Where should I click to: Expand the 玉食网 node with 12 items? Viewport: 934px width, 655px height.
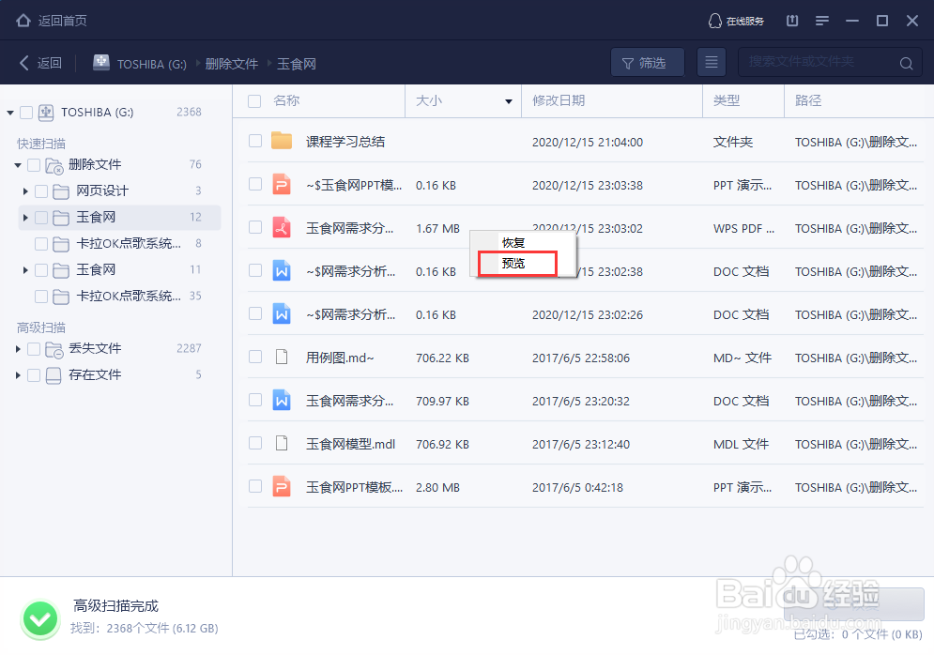tap(25, 218)
